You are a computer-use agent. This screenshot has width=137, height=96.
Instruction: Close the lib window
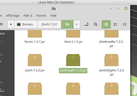pos(126,8)
